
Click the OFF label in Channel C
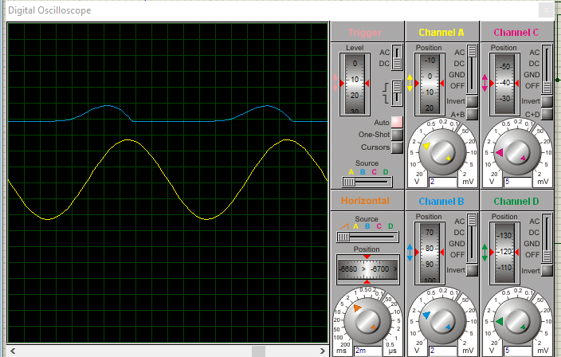(532, 86)
